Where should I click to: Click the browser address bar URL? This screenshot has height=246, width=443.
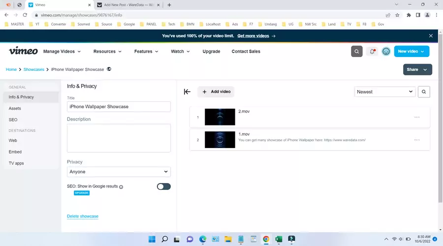[x=81, y=15]
